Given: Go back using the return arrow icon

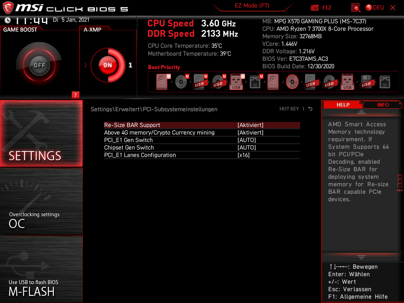Looking at the screenshot, I should pos(310,109).
